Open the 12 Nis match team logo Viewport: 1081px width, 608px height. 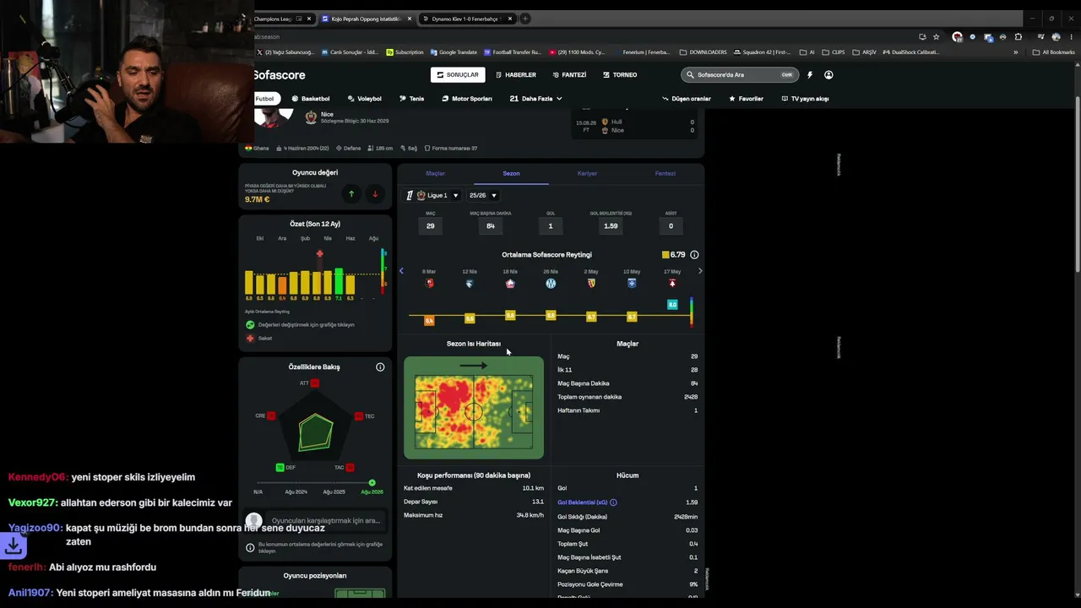click(x=470, y=284)
